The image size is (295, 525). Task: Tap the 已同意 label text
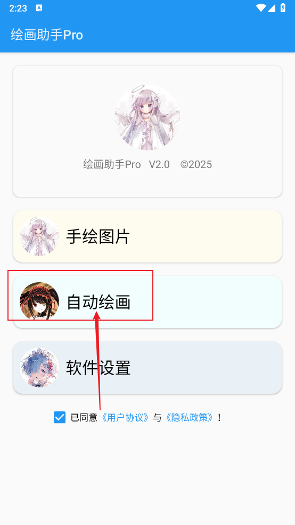click(x=84, y=418)
